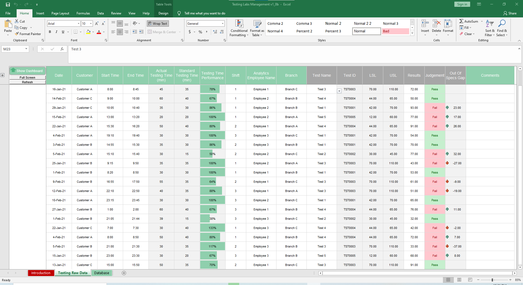The image size is (523, 285).
Task: Open the Page Layout ribbon tab
Action: (60, 13)
